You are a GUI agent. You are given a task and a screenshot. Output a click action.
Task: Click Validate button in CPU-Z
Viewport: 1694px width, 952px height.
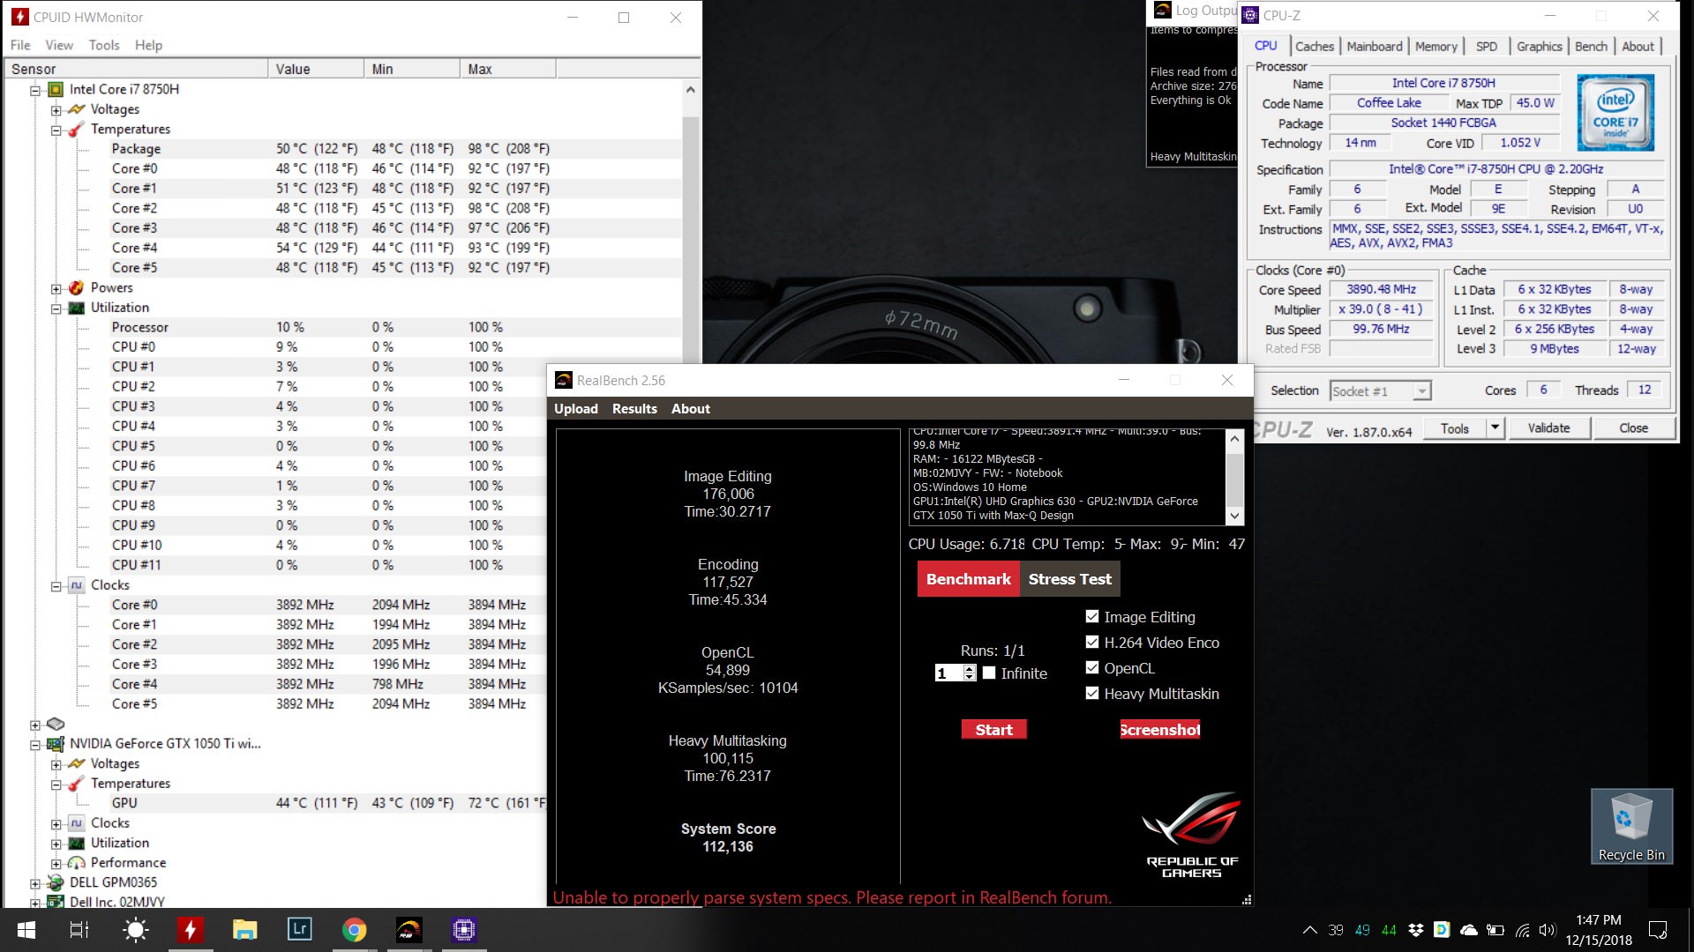[1548, 428]
